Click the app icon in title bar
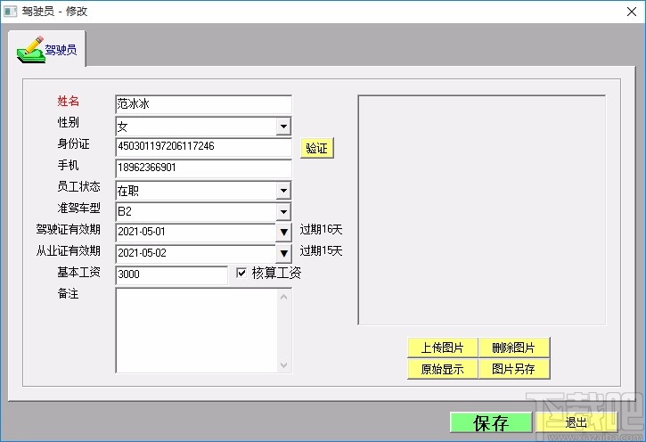646x442 pixels. click(11, 11)
